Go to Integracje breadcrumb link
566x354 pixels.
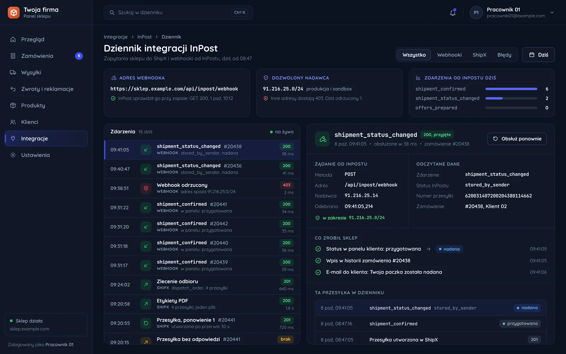point(116,37)
